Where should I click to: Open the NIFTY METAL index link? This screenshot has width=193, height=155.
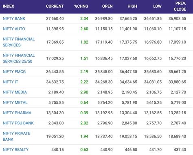(15, 102)
